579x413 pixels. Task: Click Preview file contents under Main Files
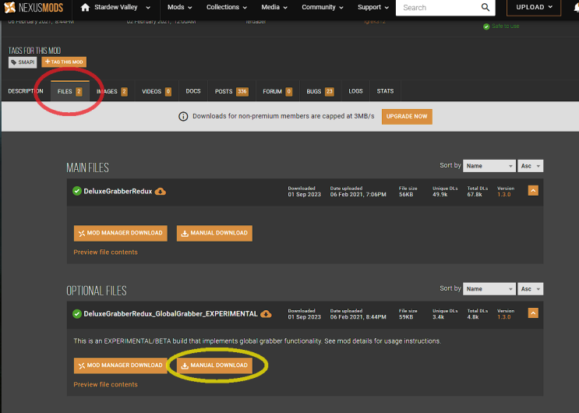pos(106,252)
